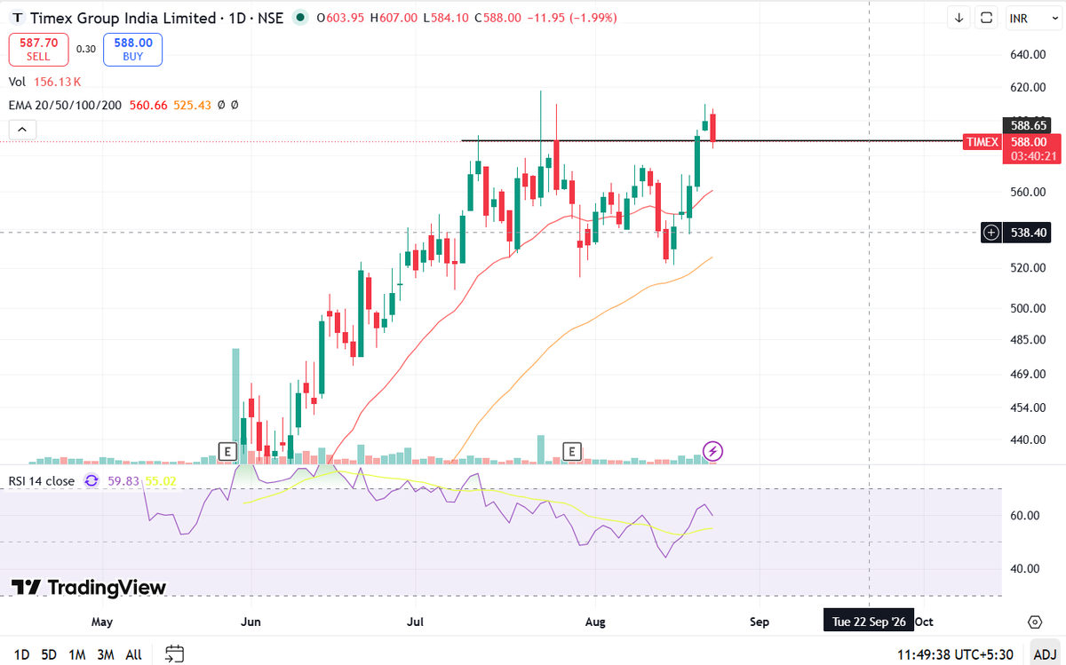Switch to the 3M range tab
This screenshot has width=1066, height=665.
(x=106, y=654)
